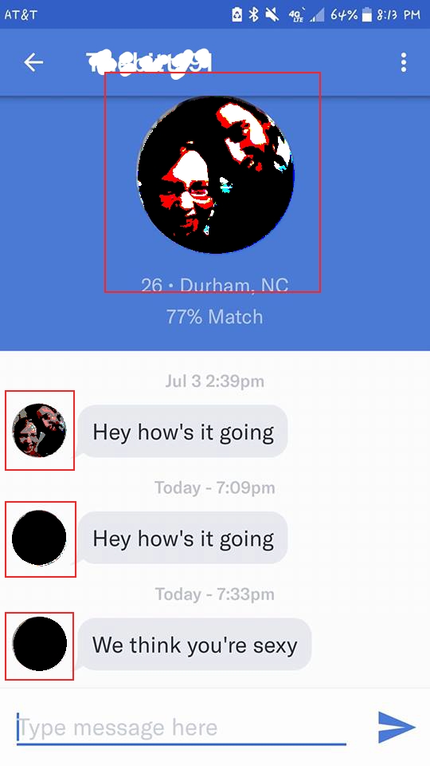The image size is (430, 766).
Task: Tap the "Today - 7:33pm" timestamp
Action: click(x=214, y=594)
